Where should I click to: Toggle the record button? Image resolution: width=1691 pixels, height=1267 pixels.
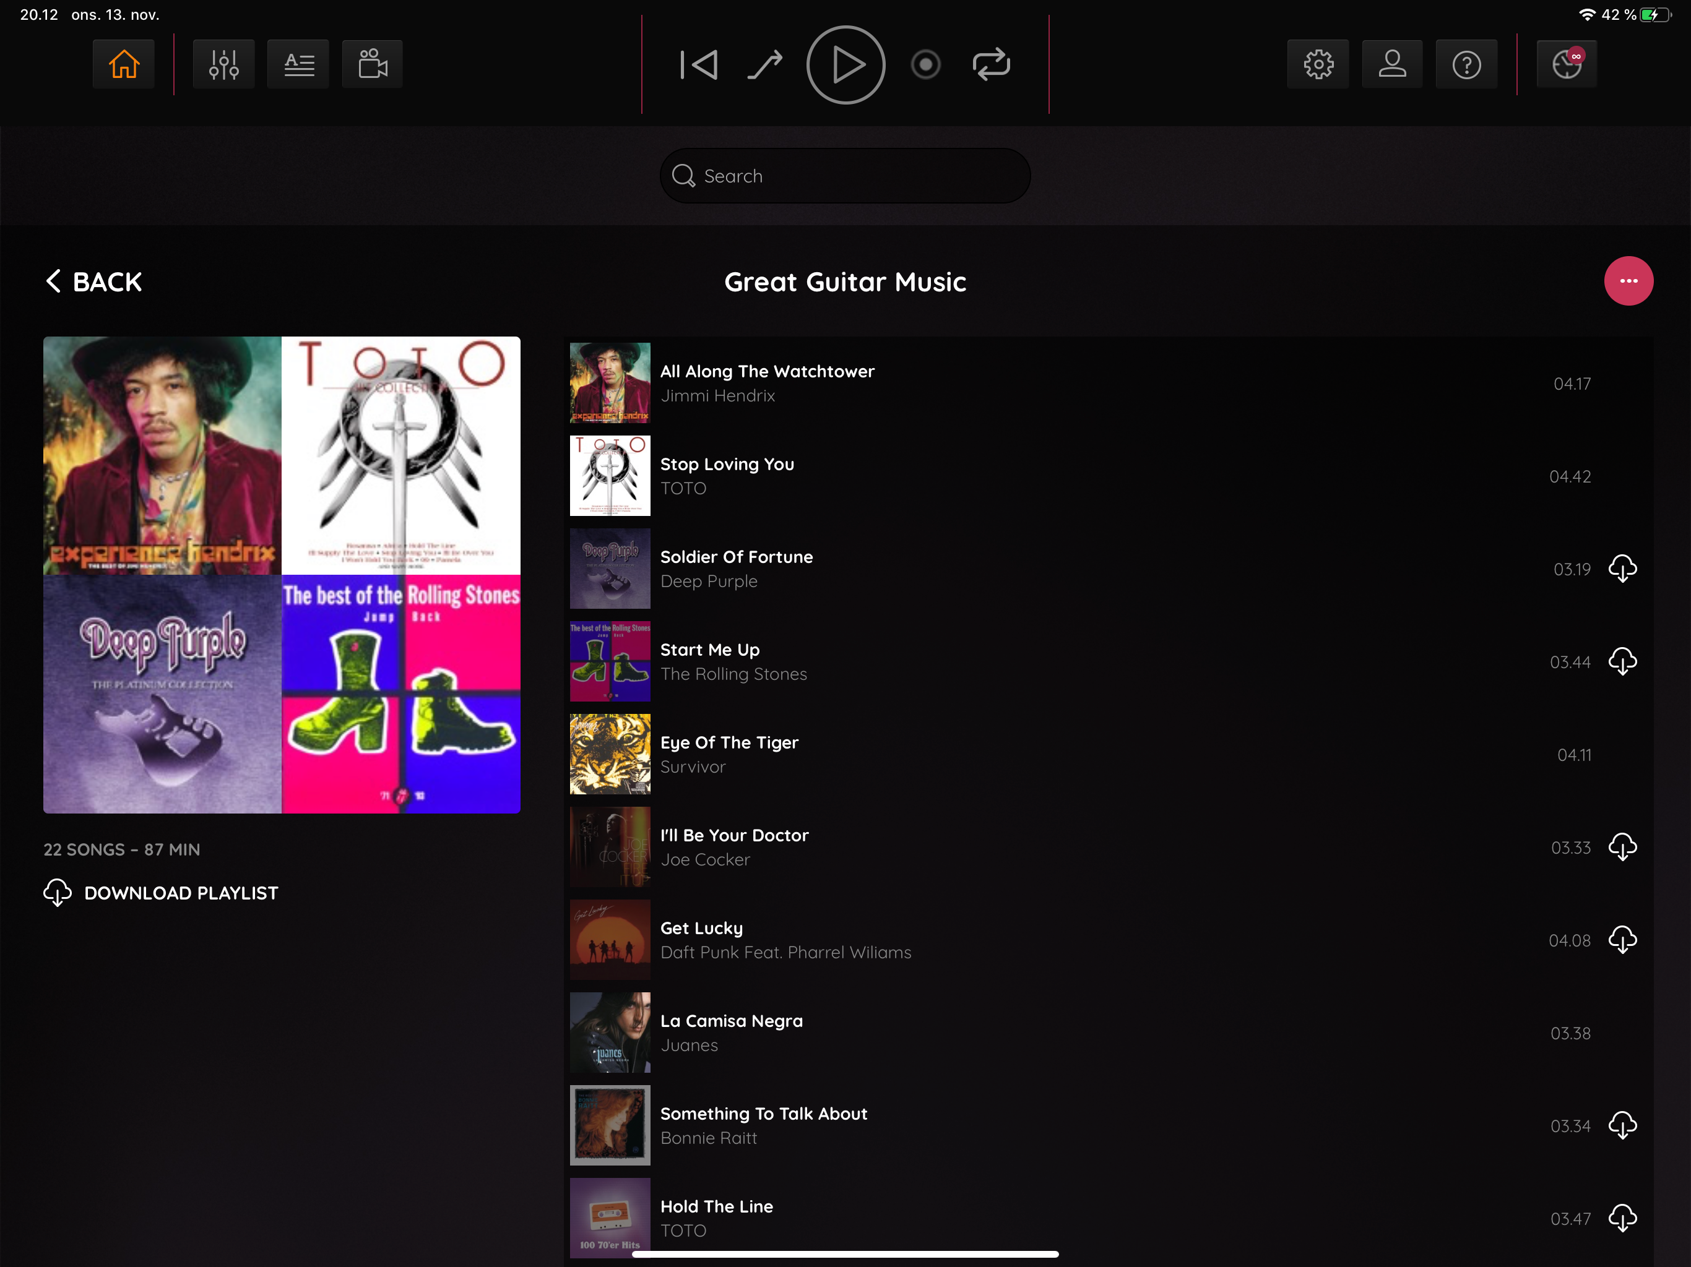pyautogui.click(x=926, y=65)
